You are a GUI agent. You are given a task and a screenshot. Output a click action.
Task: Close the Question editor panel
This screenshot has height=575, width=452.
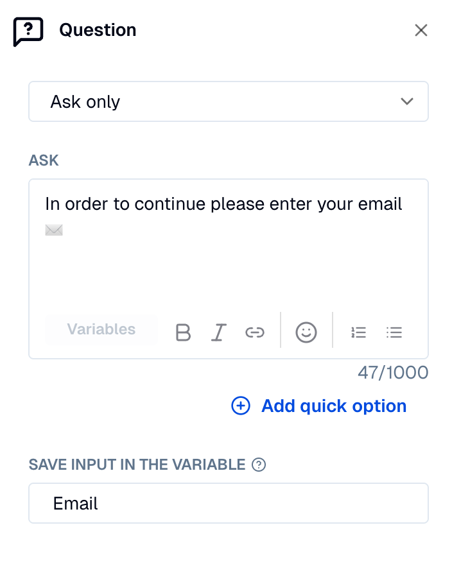click(421, 30)
